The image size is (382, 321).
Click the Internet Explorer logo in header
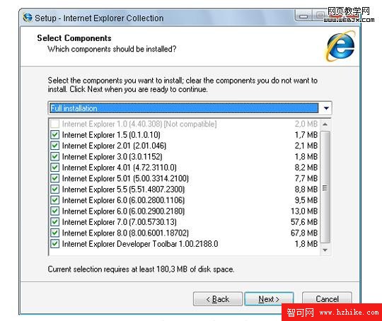(x=340, y=45)
